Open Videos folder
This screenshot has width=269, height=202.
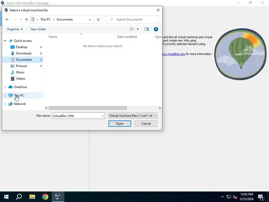(20, 79)
